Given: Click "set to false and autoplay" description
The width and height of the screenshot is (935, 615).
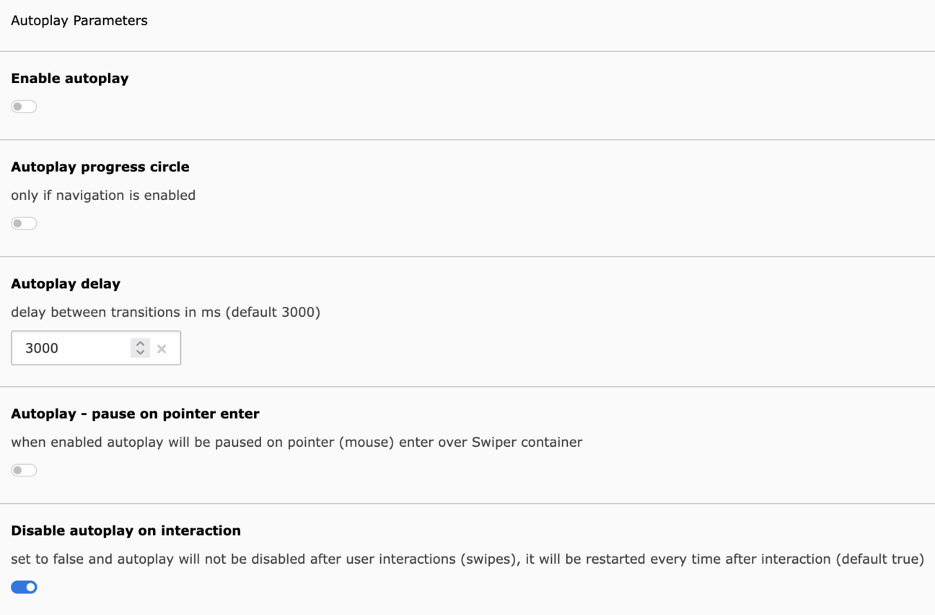Looking at the screenshot, I should (87, 559).
